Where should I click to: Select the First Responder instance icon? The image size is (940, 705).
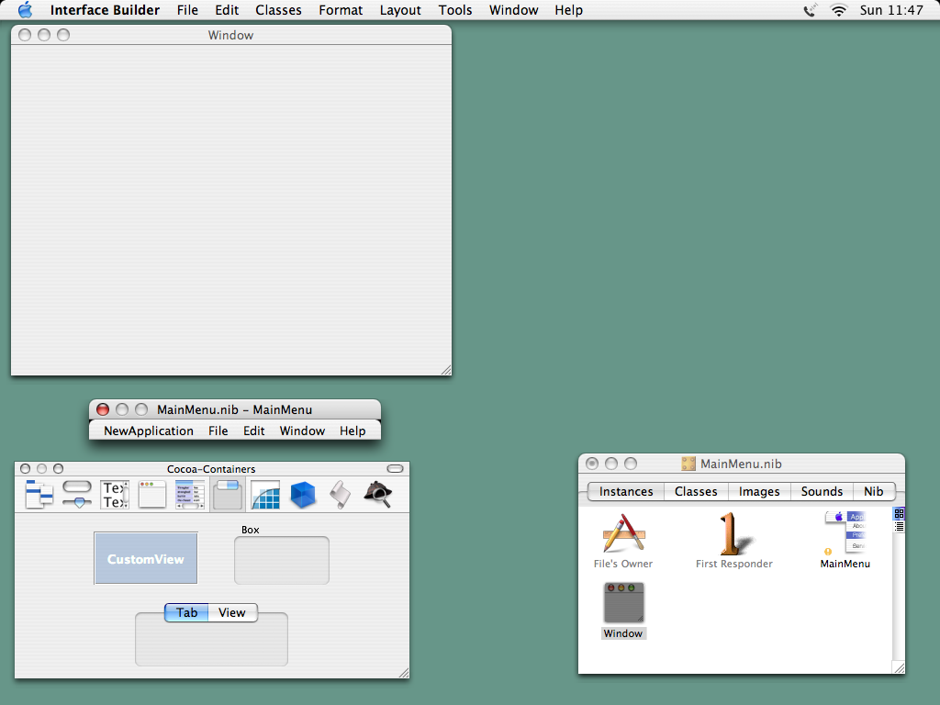(x=733, y=533)
